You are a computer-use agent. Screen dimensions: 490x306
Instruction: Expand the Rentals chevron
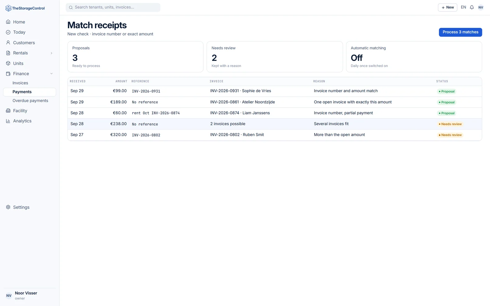(51, 53)
